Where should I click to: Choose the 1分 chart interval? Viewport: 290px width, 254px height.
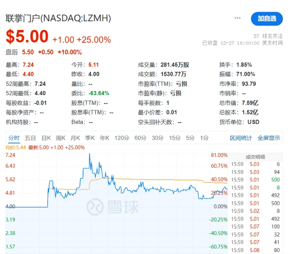pos(204,138)
